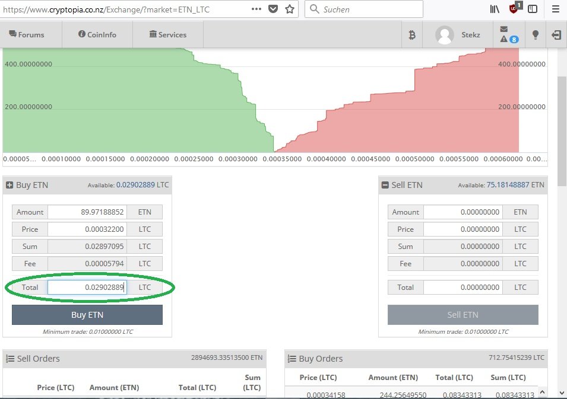567x399 pixels.
Task: Open the CoinInfo menu item
Action: [97, 34]
